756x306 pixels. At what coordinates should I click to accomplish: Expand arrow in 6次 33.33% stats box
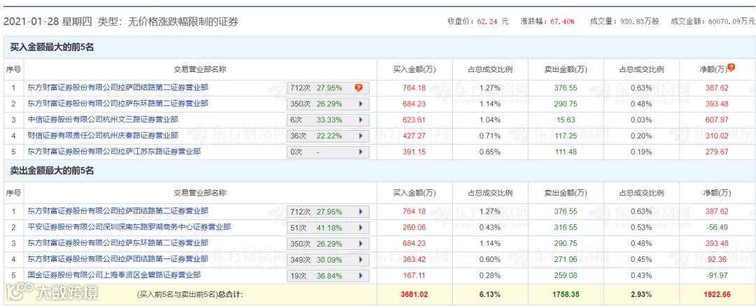click(361, 119)
